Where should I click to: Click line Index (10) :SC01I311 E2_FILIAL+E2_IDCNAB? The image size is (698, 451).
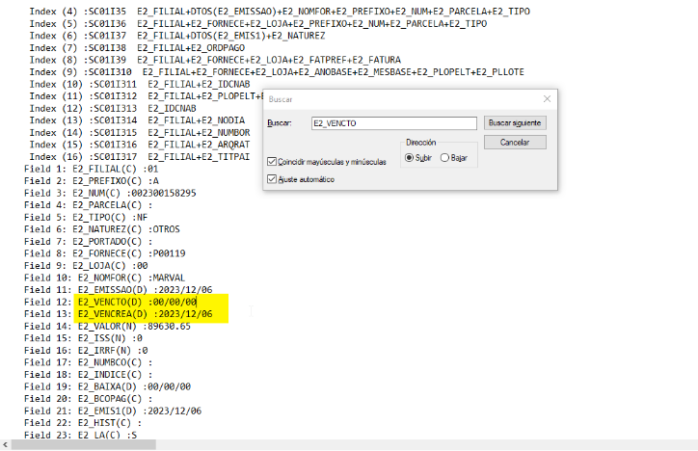[140, 84]
